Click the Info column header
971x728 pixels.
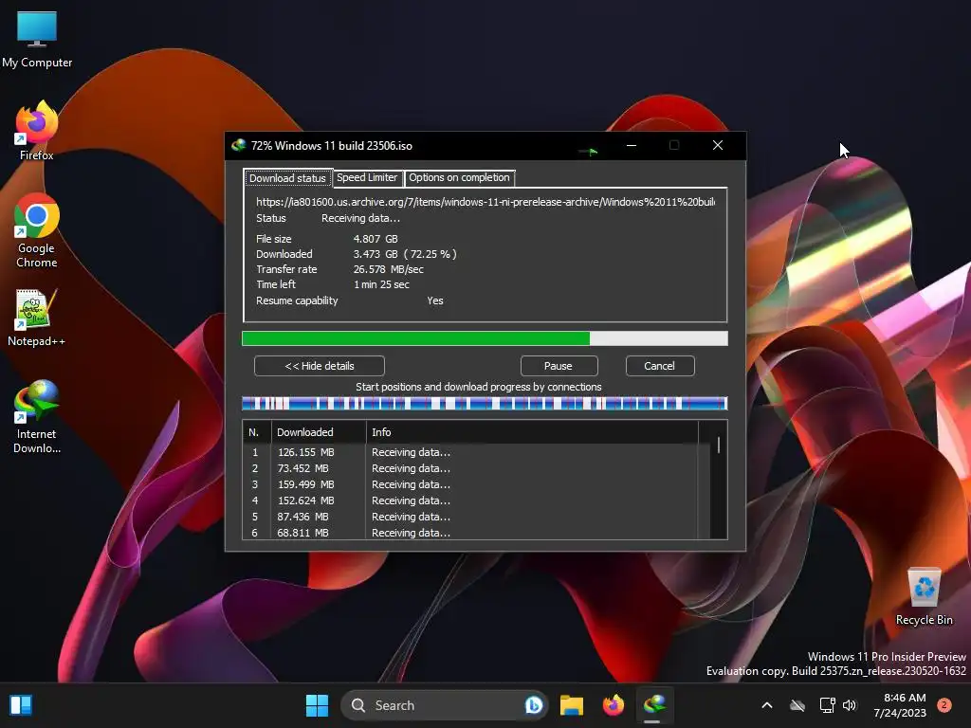[532, 432]
